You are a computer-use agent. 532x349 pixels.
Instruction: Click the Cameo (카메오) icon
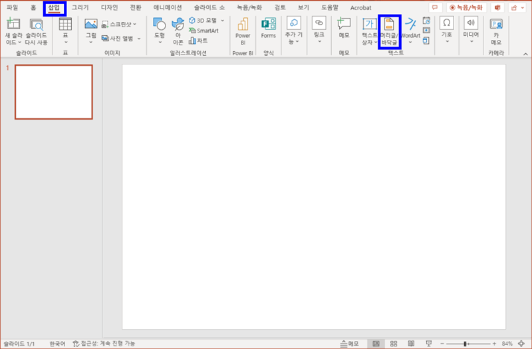tap(496, 25)
